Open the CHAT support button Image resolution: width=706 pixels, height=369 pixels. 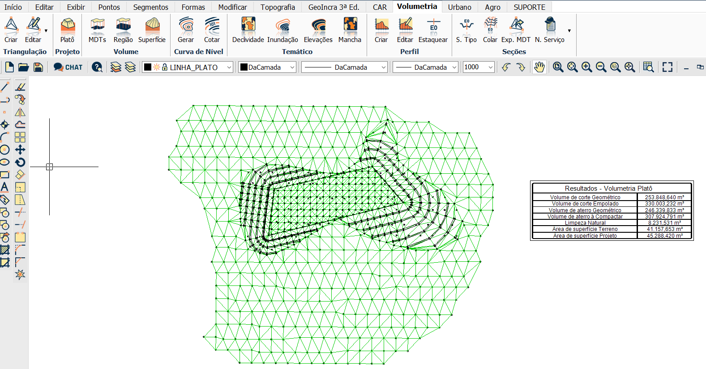[x=68, y=67]
